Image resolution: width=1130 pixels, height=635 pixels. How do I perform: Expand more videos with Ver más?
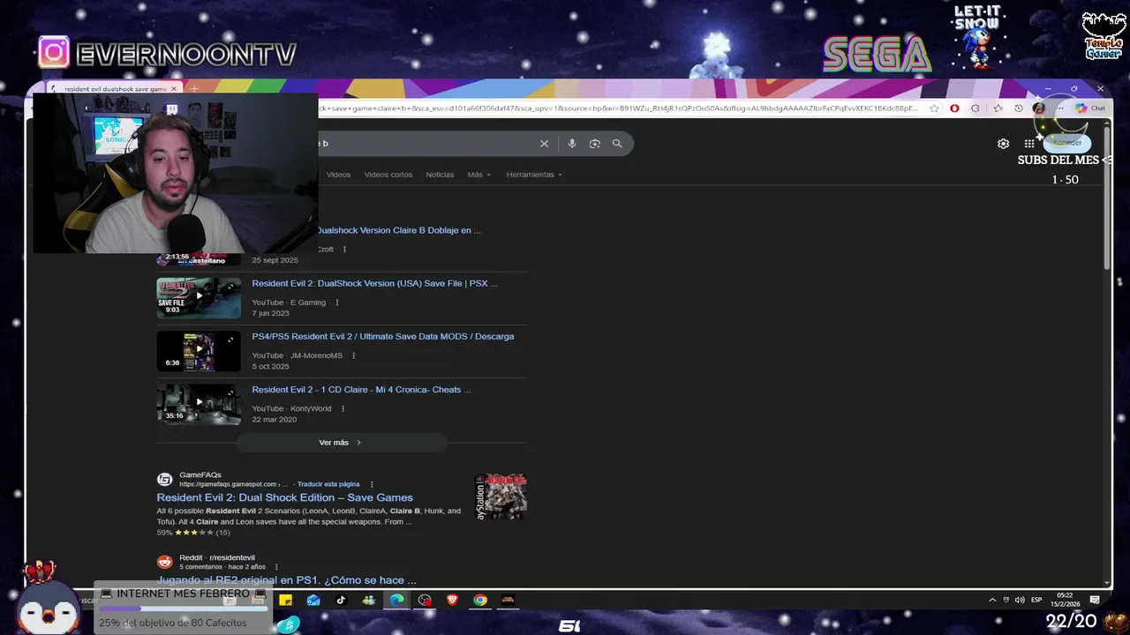coord(340,443)
